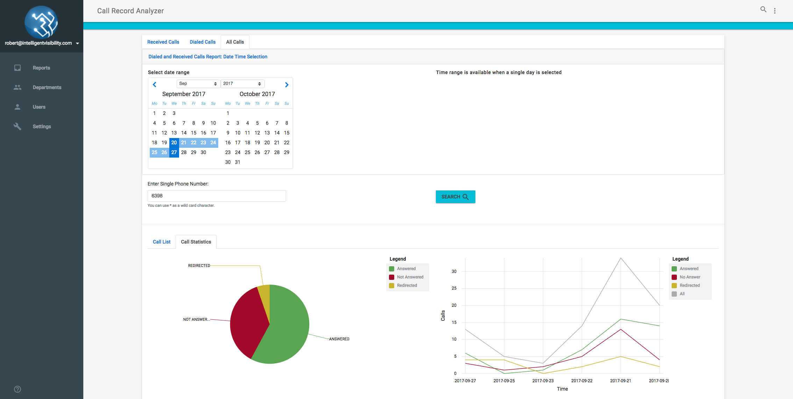Viewport: 793px width, 399px height.
Task: Click the single phone number field
Action: pyautogui.click(x=217, y=196)
